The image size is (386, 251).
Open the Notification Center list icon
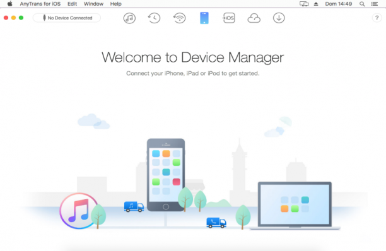[x=375, y=4]
